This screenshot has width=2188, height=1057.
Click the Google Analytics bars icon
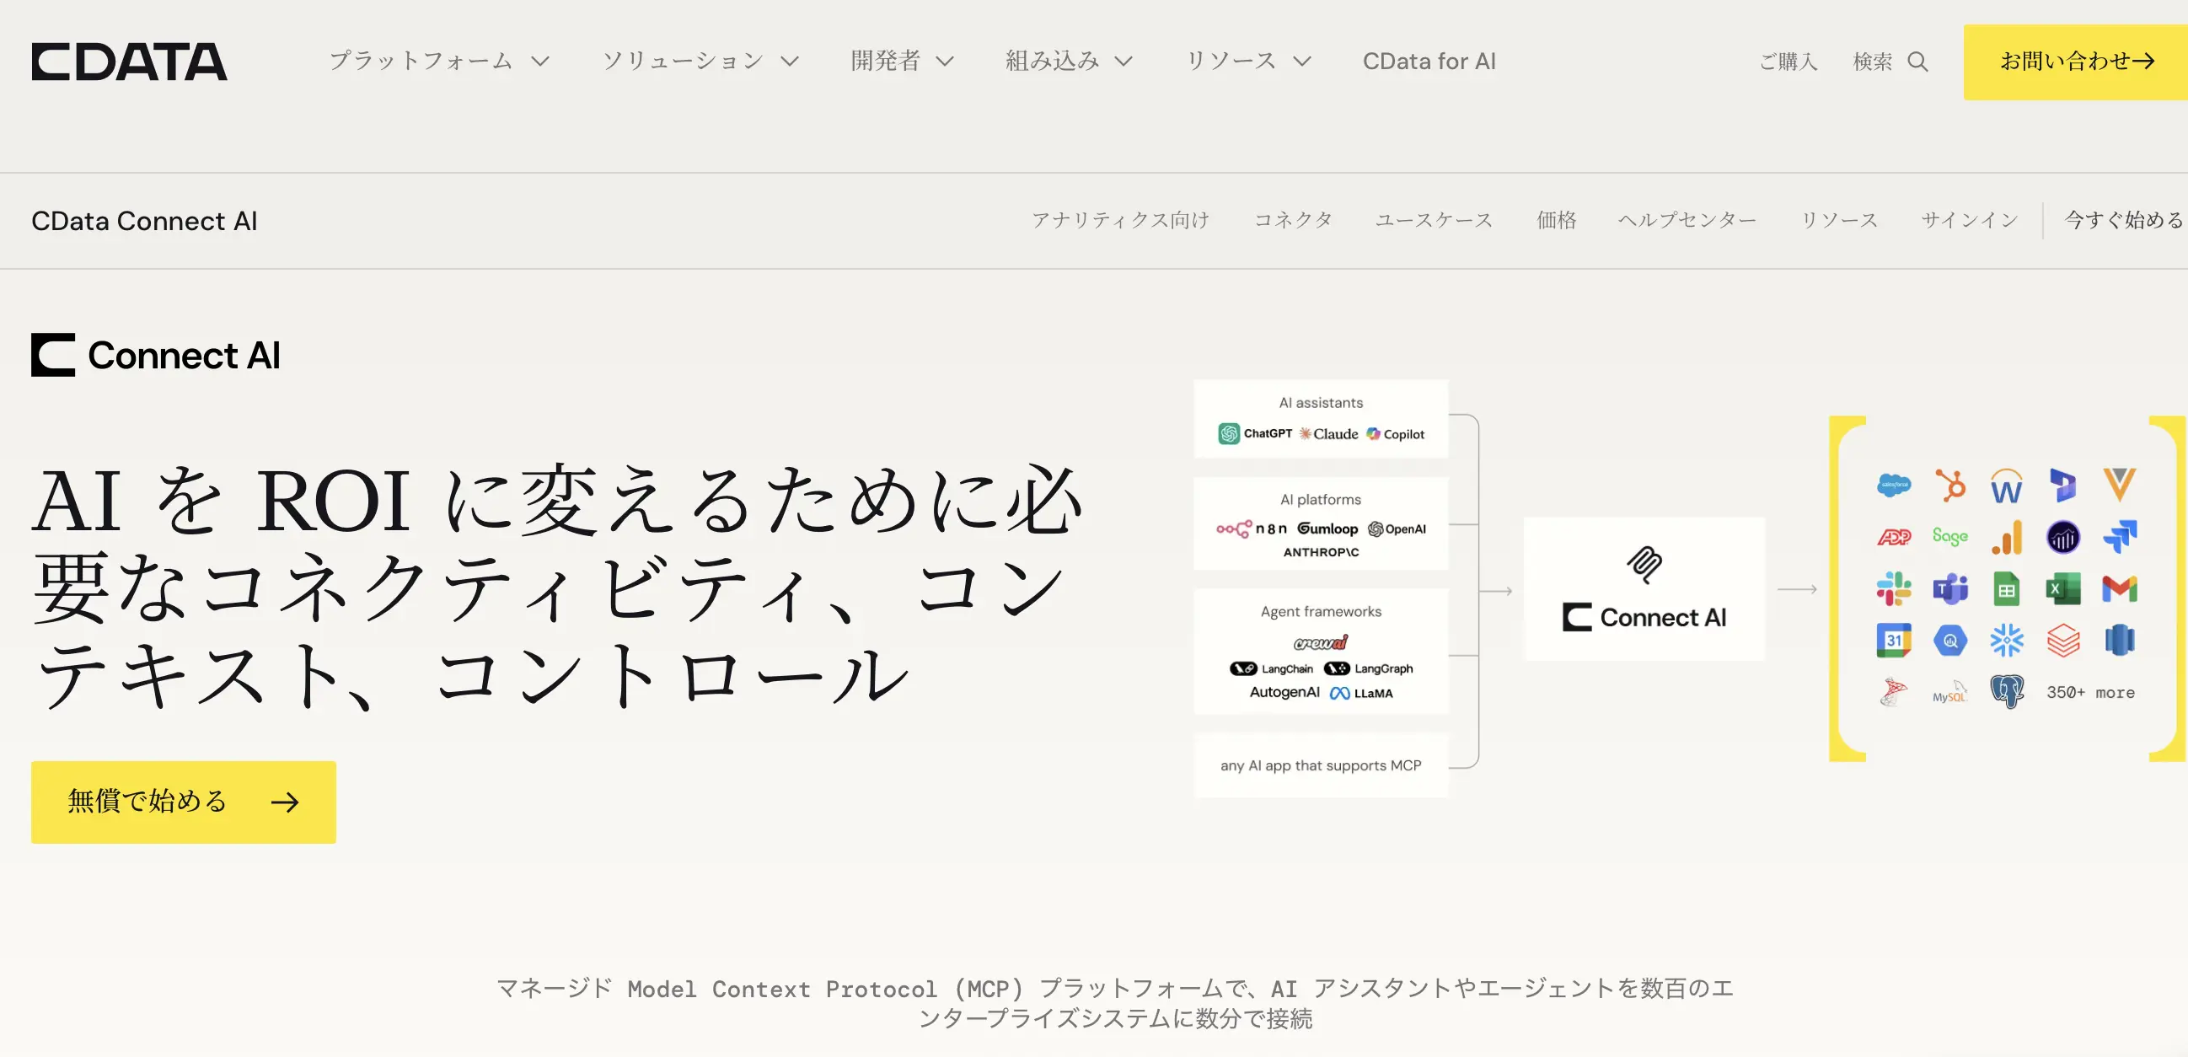click(x=2006, y=537)
